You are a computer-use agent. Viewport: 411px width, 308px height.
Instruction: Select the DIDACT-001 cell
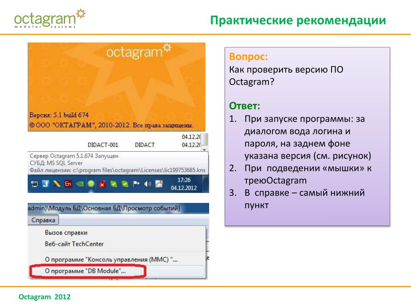[103, 145]
